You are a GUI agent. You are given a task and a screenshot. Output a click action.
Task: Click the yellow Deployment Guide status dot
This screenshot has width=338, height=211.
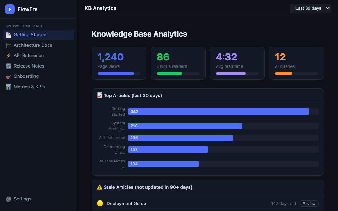click(100, 203)
